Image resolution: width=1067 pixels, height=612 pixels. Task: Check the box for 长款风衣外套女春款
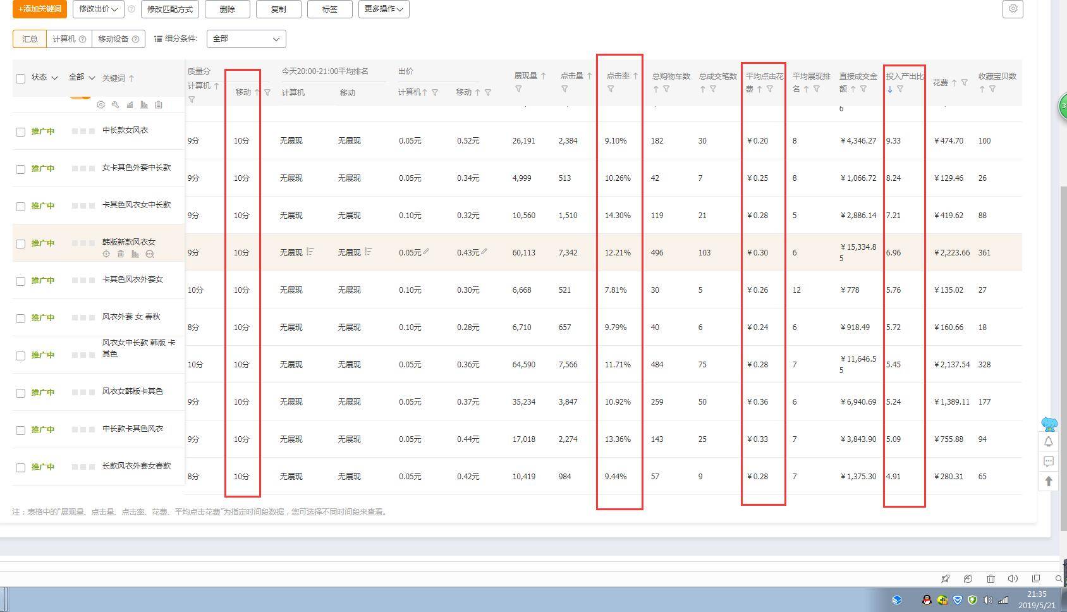click(x=20, y=467)
